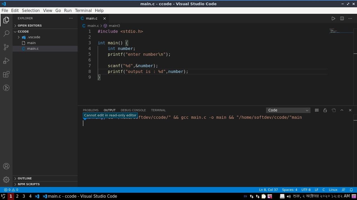The image size is (357, 200).
Task: Open the output channel Code dropdown
Action: tap(288, 110)
